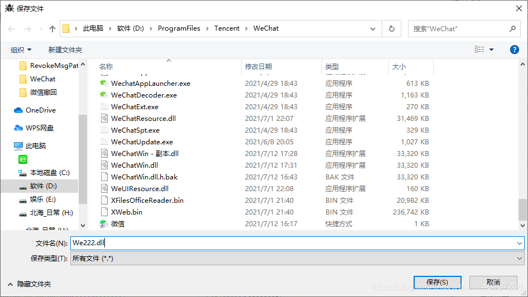
Task: Collapse folders with 隐藏文件夹
Action: click(x=29, y=284)
